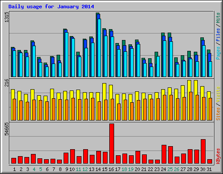Click the green weekend day 11 label
The width and height of the screenshot is (223, 174).
[x=78, y=169]
